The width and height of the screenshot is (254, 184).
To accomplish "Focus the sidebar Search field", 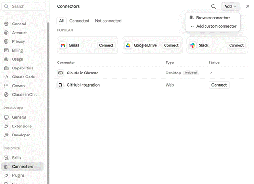I will pyautogui.click(x=24, y=6).
